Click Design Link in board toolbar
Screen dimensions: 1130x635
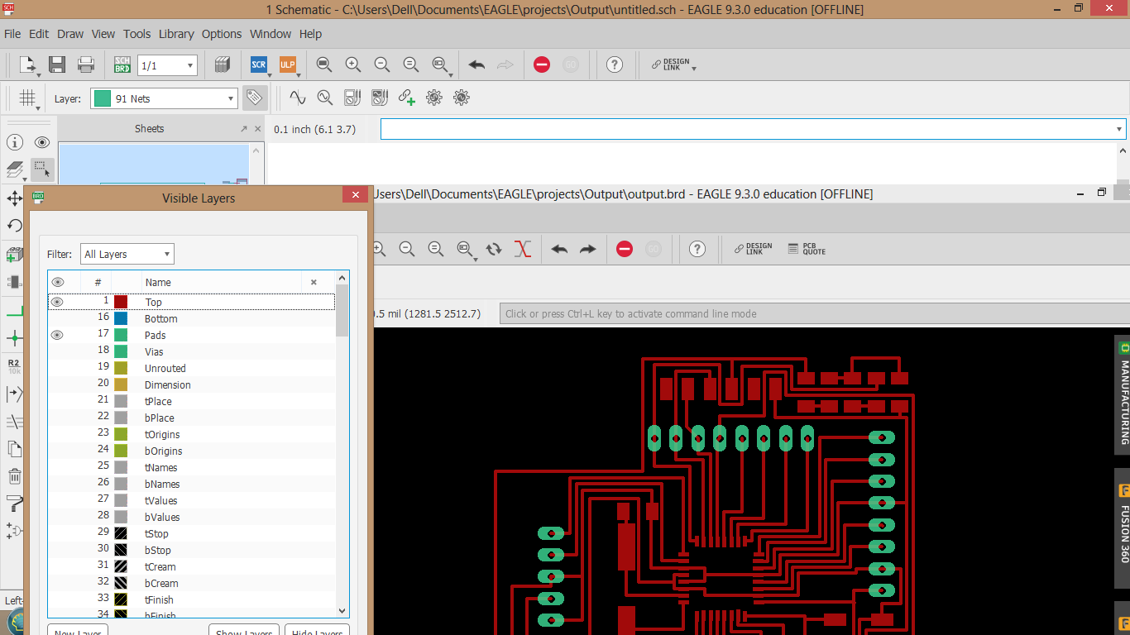tap(753, 249)
